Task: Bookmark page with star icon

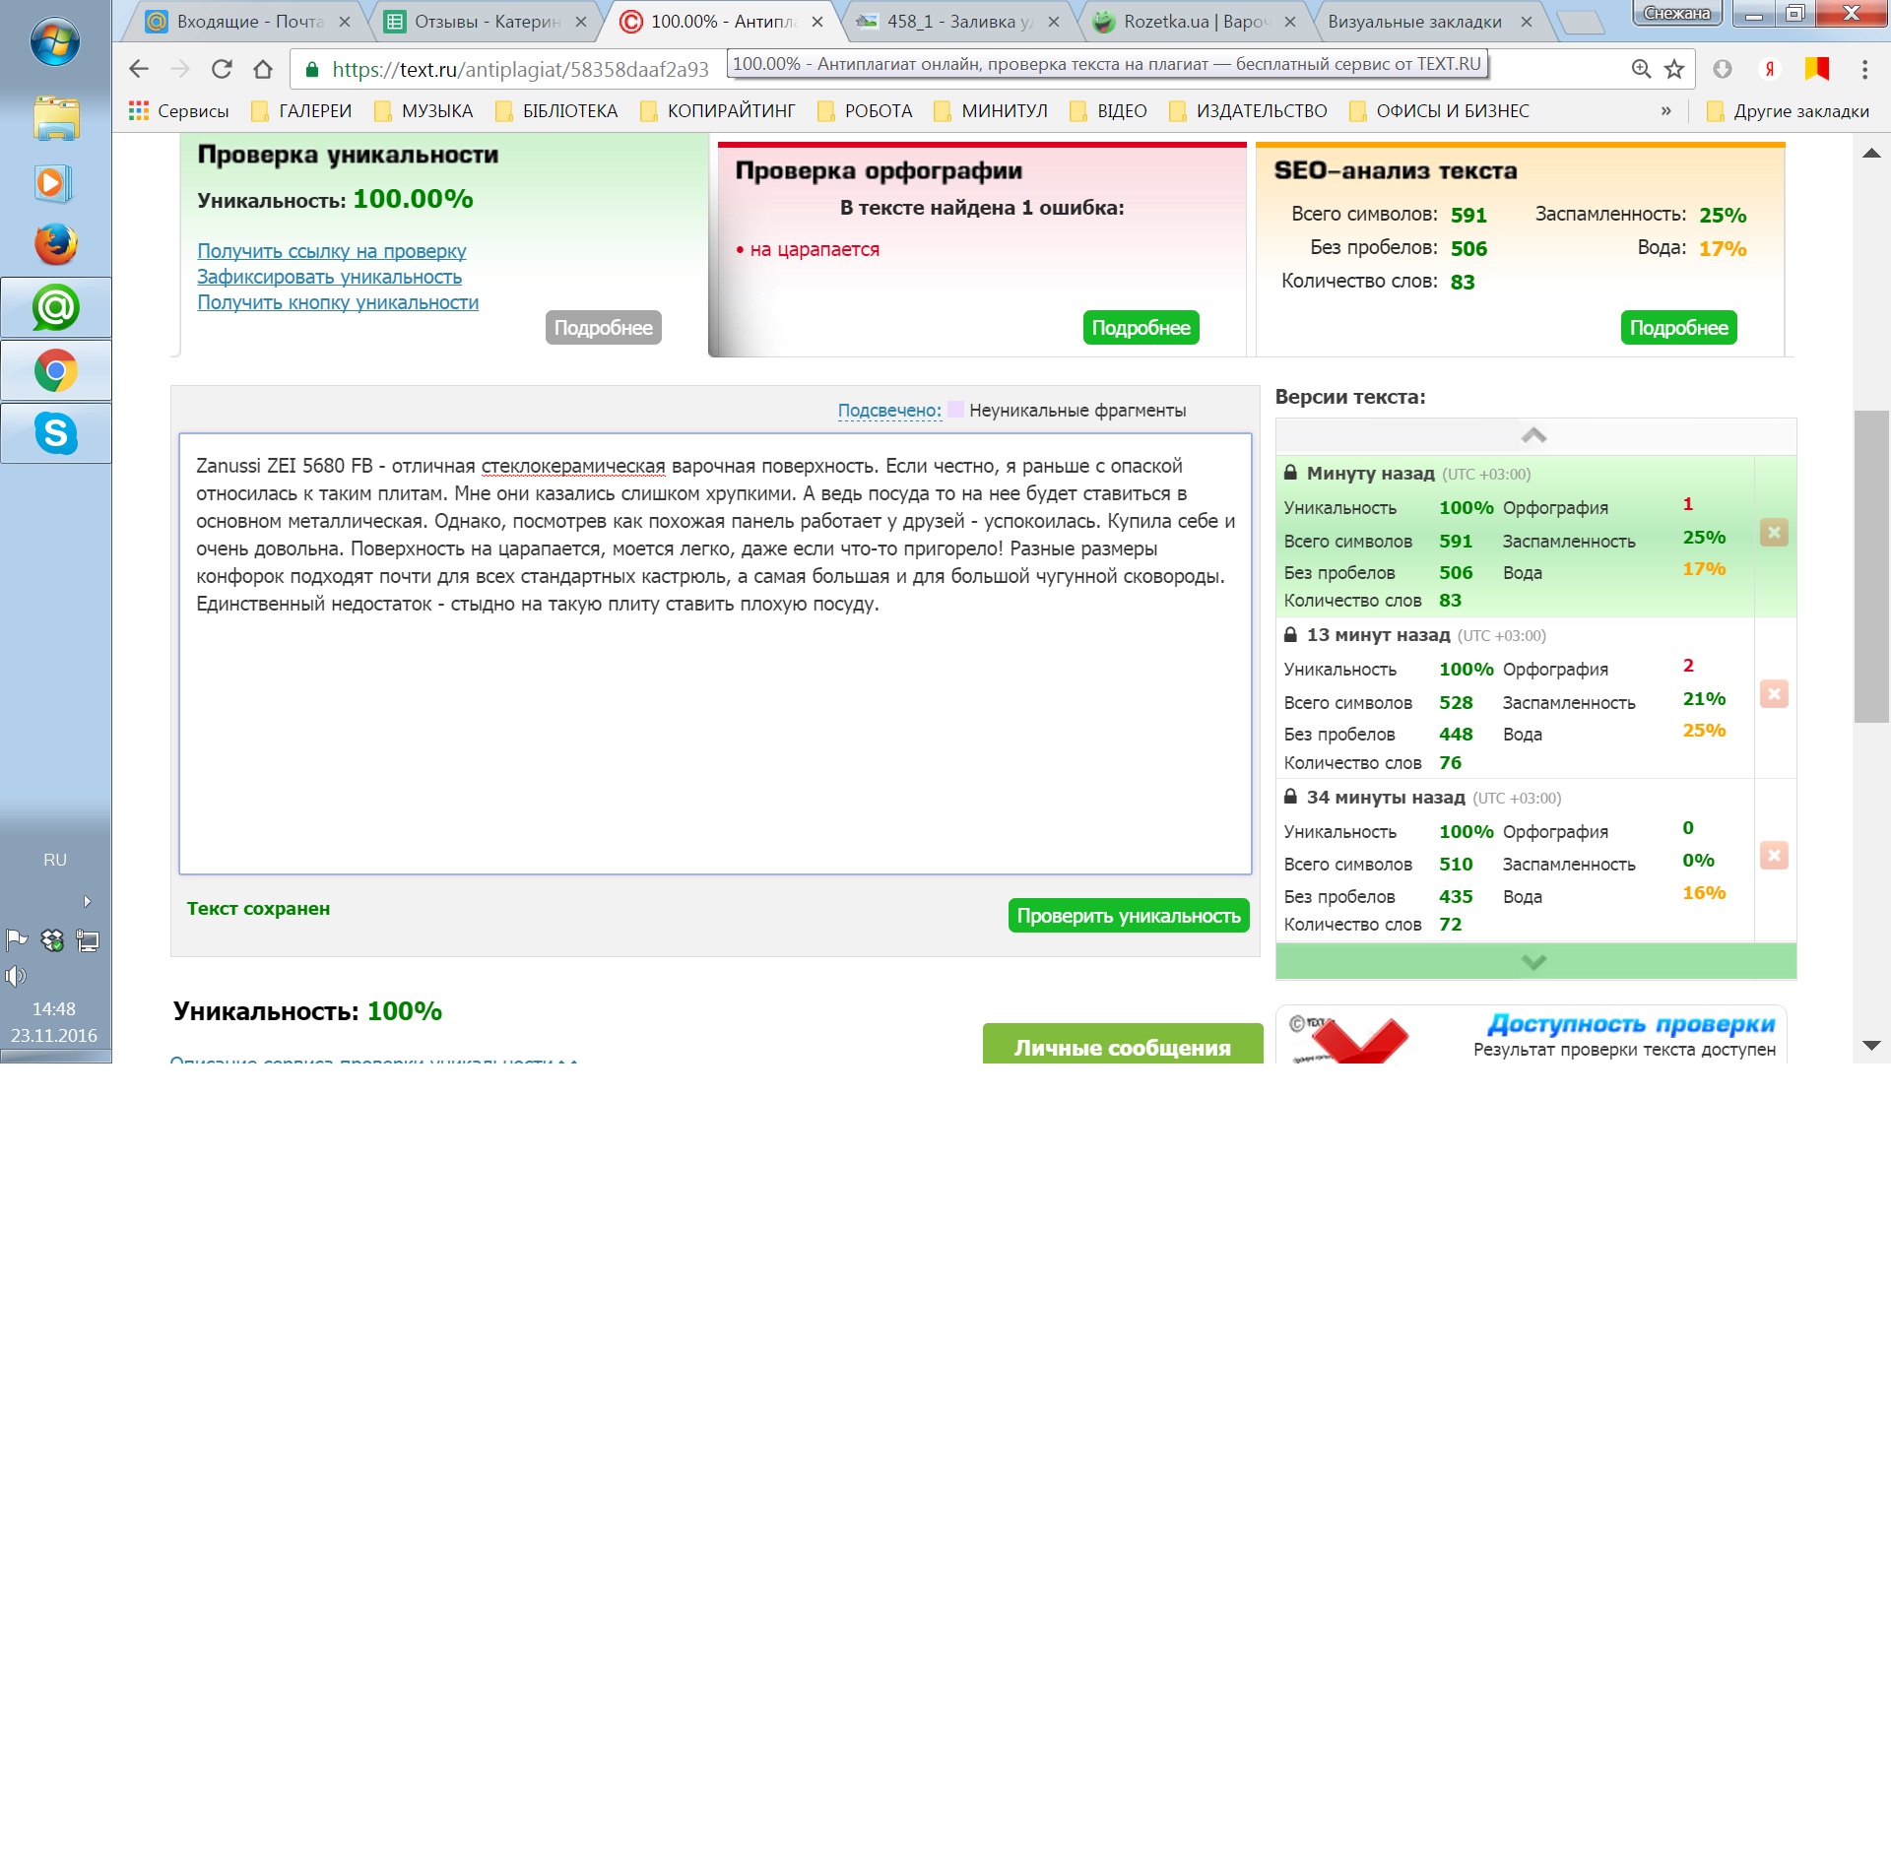Action: point(1673,69)
